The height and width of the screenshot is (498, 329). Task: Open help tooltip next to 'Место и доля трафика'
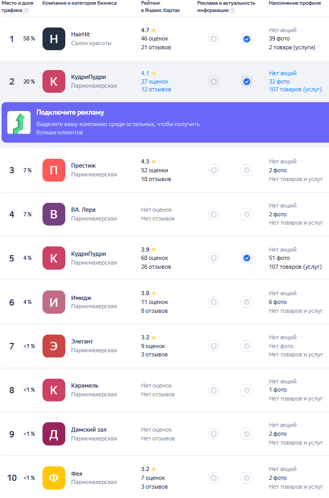tap(26, 10)
